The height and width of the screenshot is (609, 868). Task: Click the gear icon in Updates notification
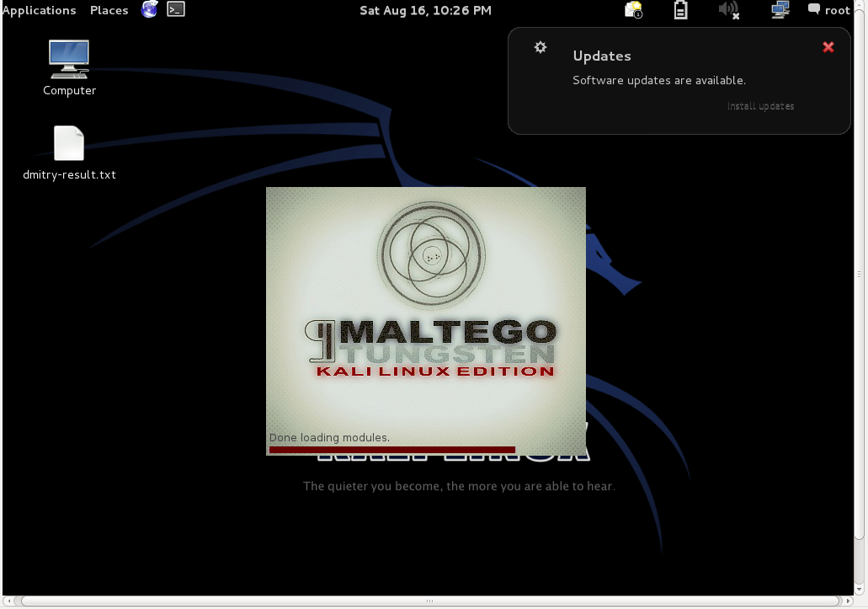(541, 47)
